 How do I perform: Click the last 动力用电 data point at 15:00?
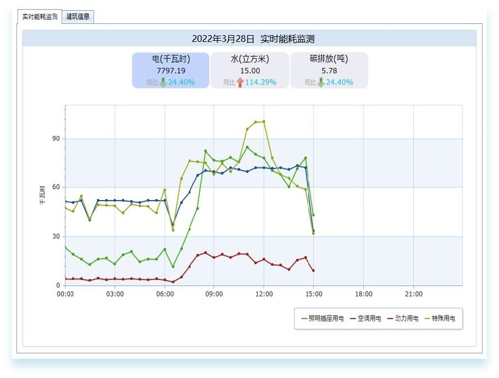(313, 270)
